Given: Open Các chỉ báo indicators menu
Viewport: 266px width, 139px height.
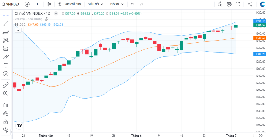Looking at the screenshot, I should 70,4.
